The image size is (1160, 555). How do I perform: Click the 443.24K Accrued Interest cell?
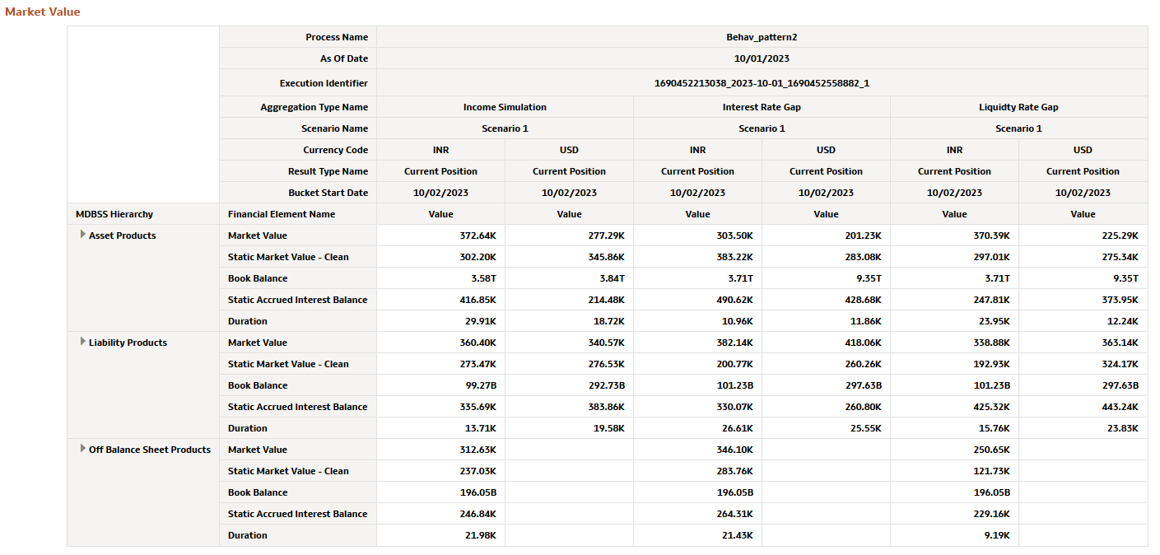coord(1083,407)
